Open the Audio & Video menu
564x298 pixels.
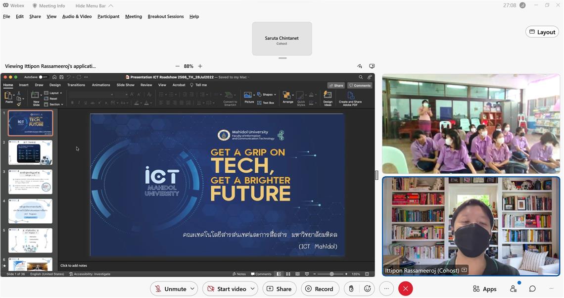[77, 16]
